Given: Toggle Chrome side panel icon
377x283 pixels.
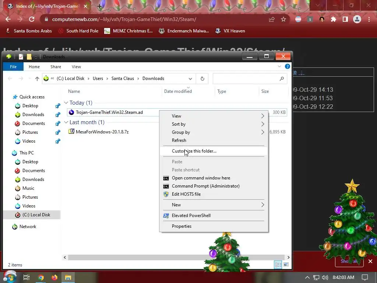Looking at the screenshot, I should coord(345,19).
